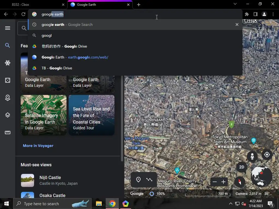Select the Google Earth browser tab
Screen dimensions: 279x209
coord(100,5)
